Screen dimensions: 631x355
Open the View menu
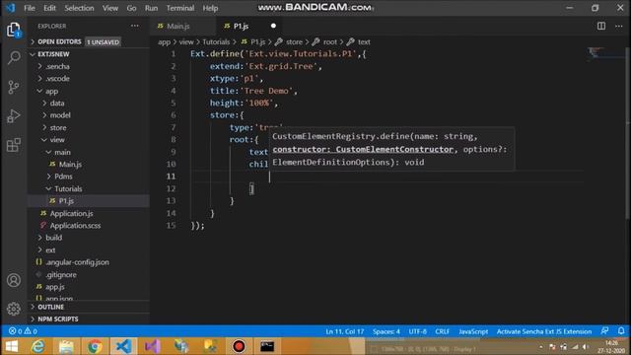(x=109, y=8)
